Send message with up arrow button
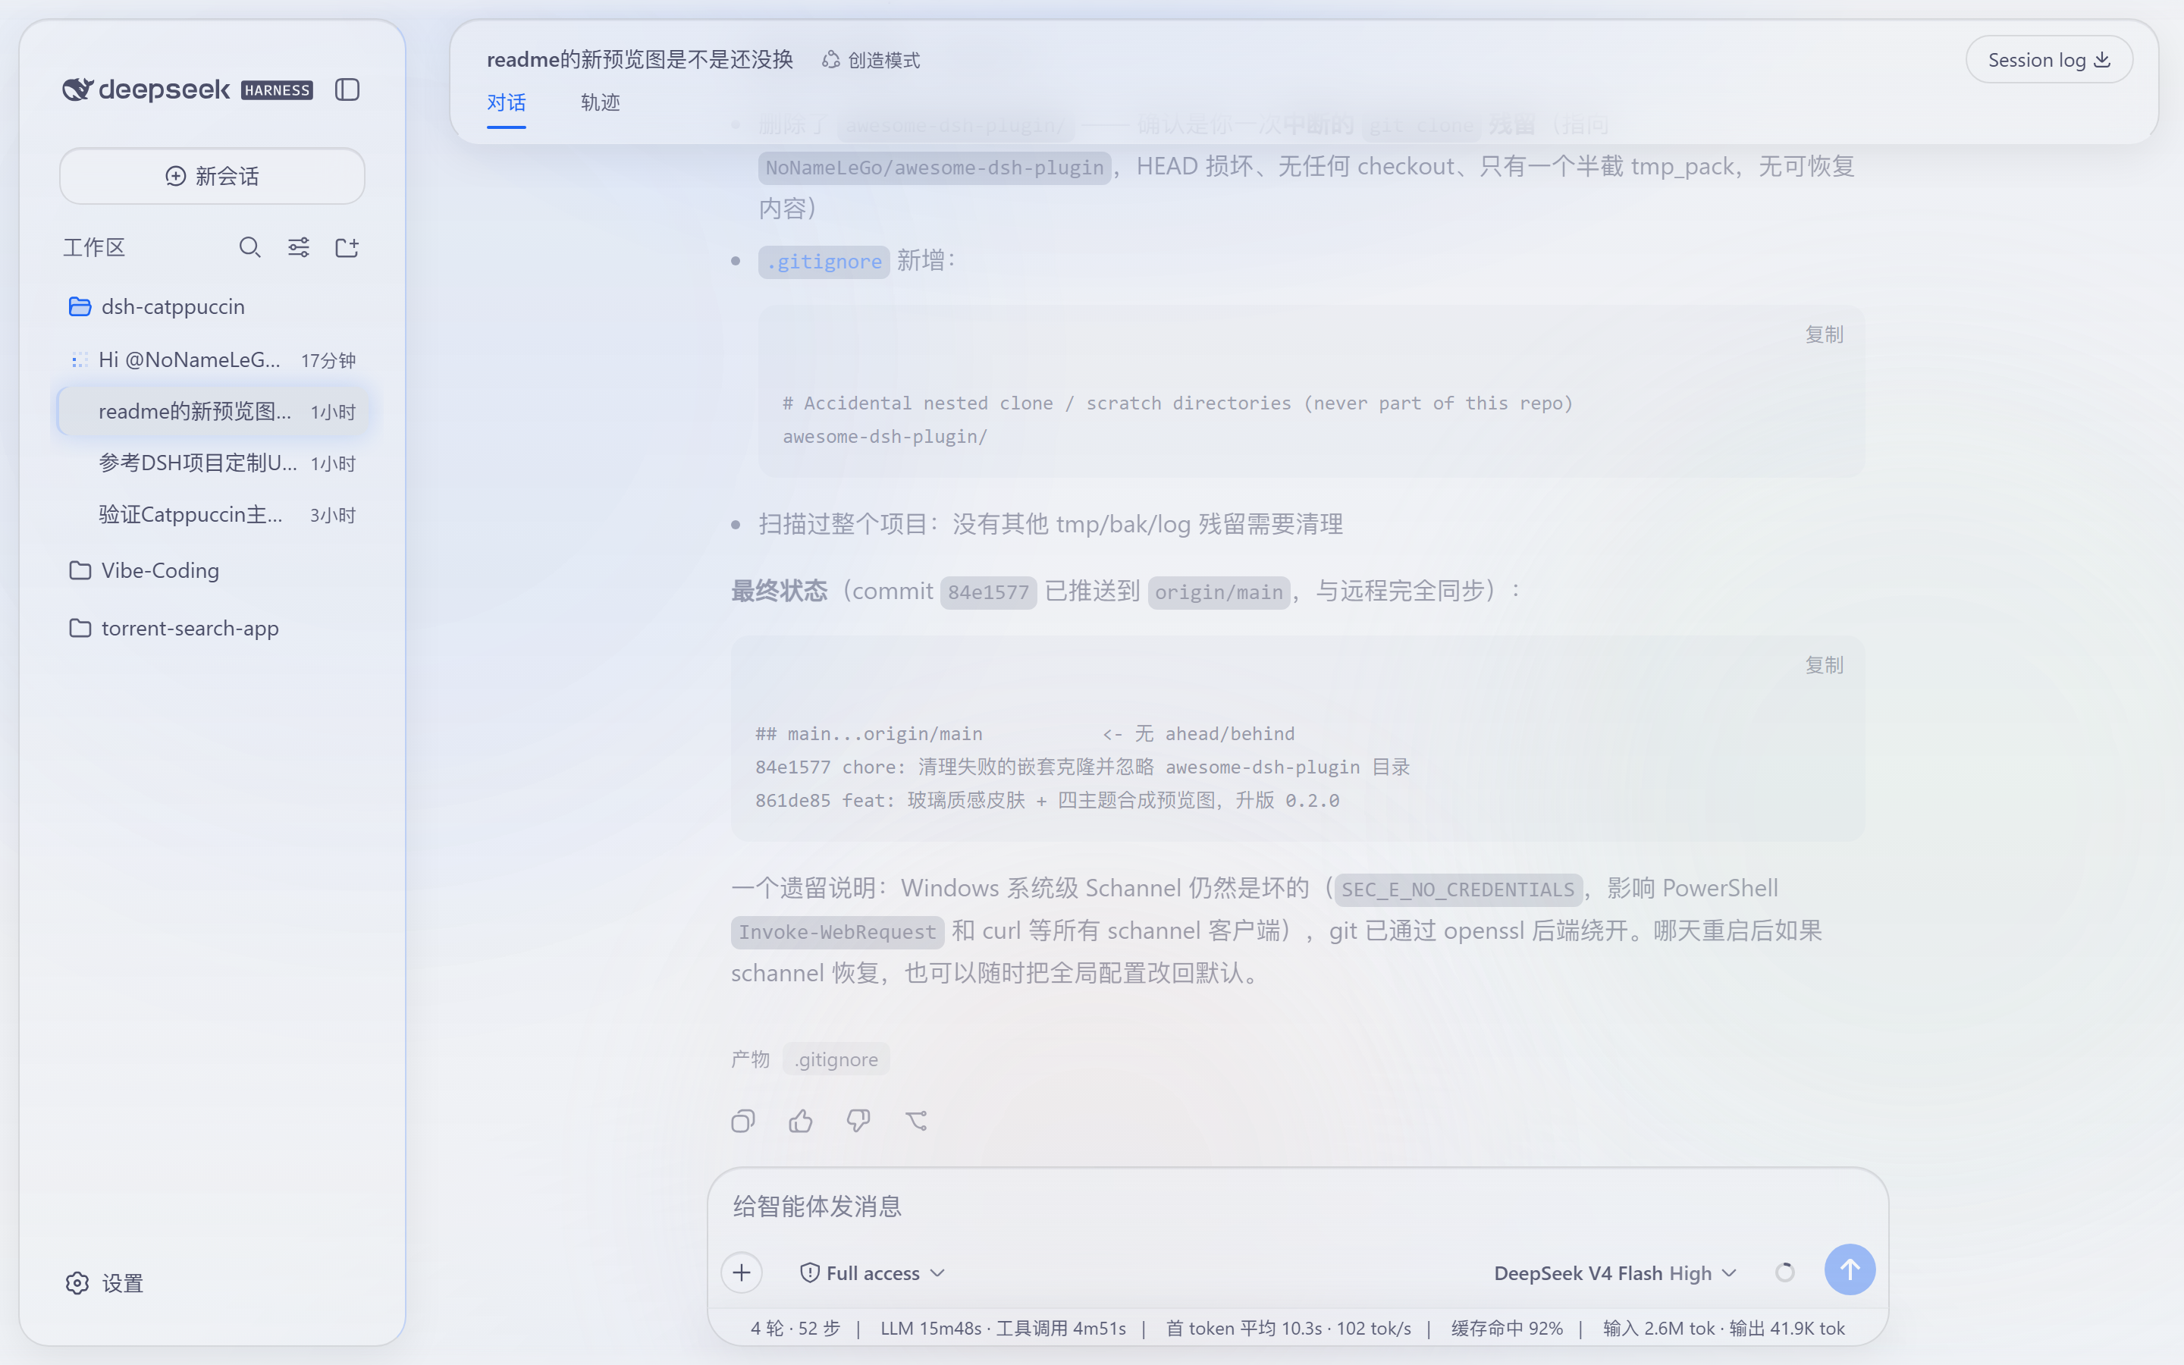 (x=1849, y=1270)
